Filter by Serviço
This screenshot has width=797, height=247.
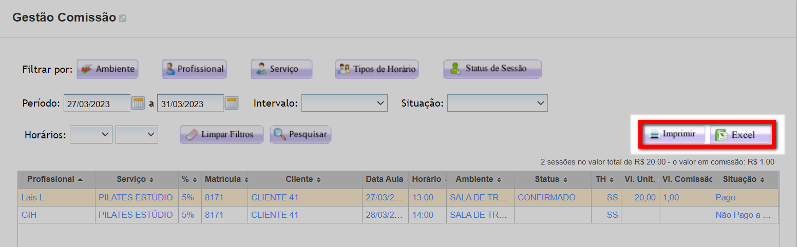pos(281,69)
